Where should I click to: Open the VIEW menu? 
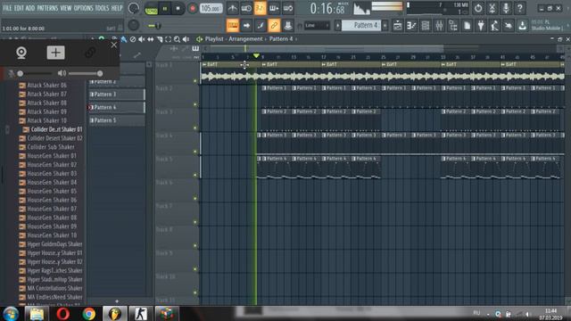pos(65,8)
